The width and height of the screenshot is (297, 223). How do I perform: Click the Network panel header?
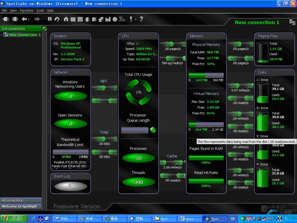point(70,72)
